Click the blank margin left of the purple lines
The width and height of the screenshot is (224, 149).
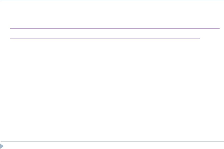pyautogui.click(x=5, y=34)
